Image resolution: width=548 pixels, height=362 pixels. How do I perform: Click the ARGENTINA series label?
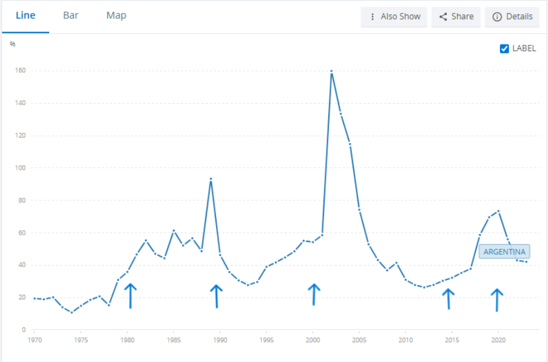[504, 252]
